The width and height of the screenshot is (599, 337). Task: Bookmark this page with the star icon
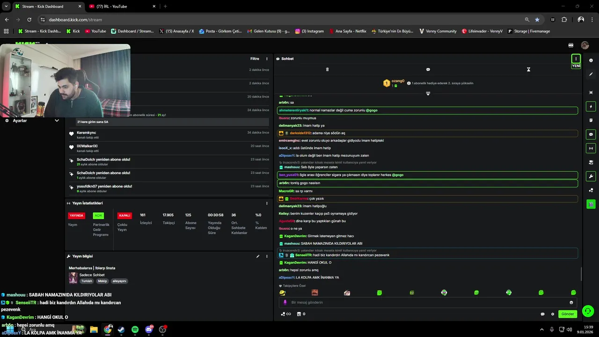[537, 20]
